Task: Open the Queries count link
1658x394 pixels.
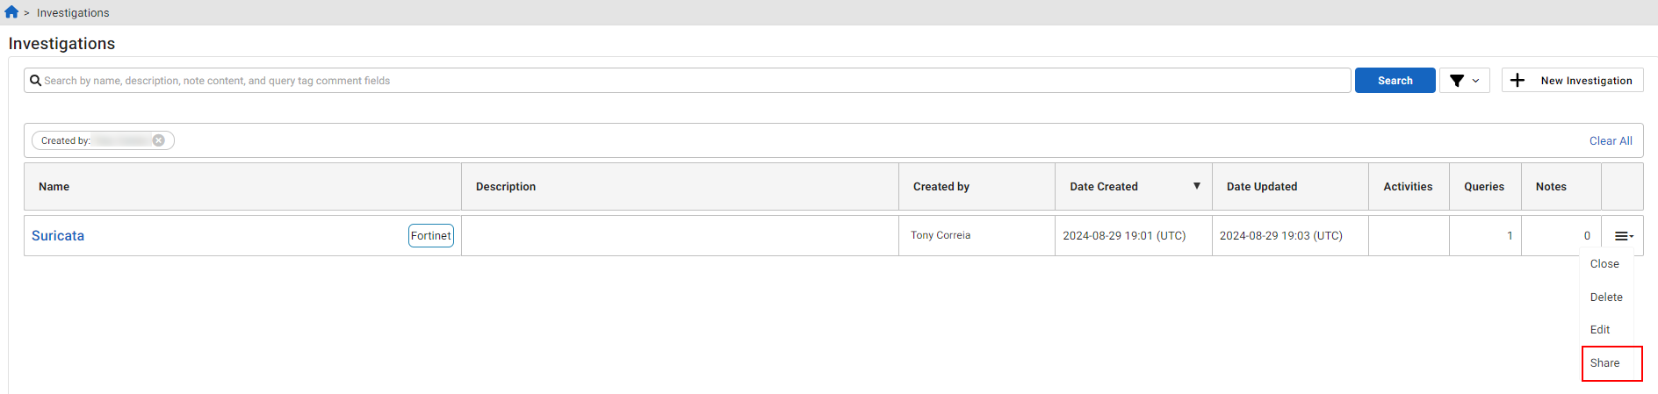Action: click(1510, 236)
